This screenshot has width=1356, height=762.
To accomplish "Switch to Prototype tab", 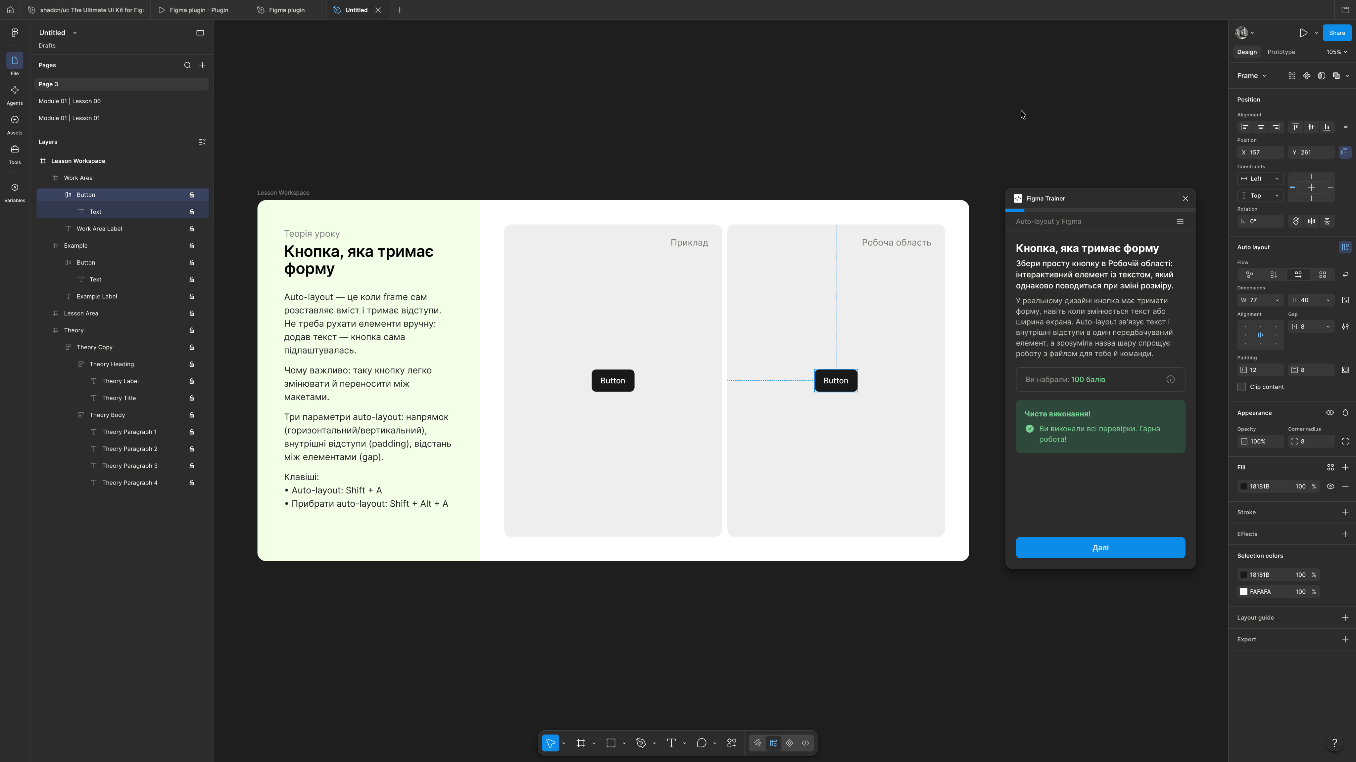I will click(1281, 52).
